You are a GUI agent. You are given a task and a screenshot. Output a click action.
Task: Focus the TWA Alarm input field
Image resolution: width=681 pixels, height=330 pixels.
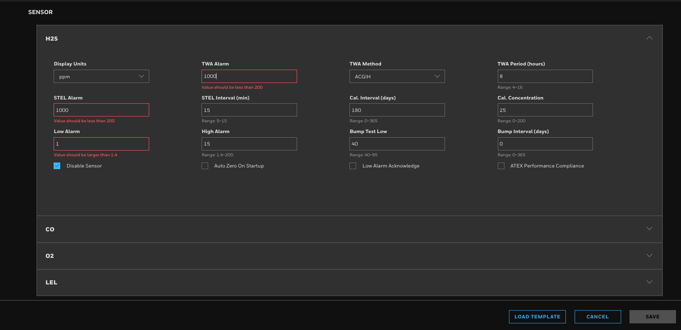249,76
